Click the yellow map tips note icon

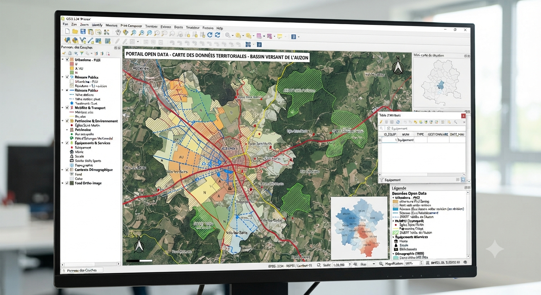[x=279, y=36]
